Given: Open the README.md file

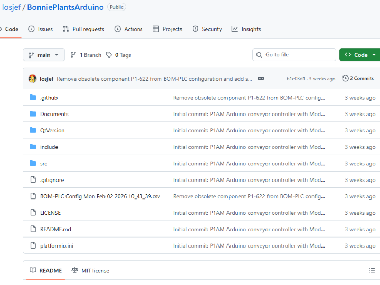Looking at the screenshot, I should coord(55,229).
